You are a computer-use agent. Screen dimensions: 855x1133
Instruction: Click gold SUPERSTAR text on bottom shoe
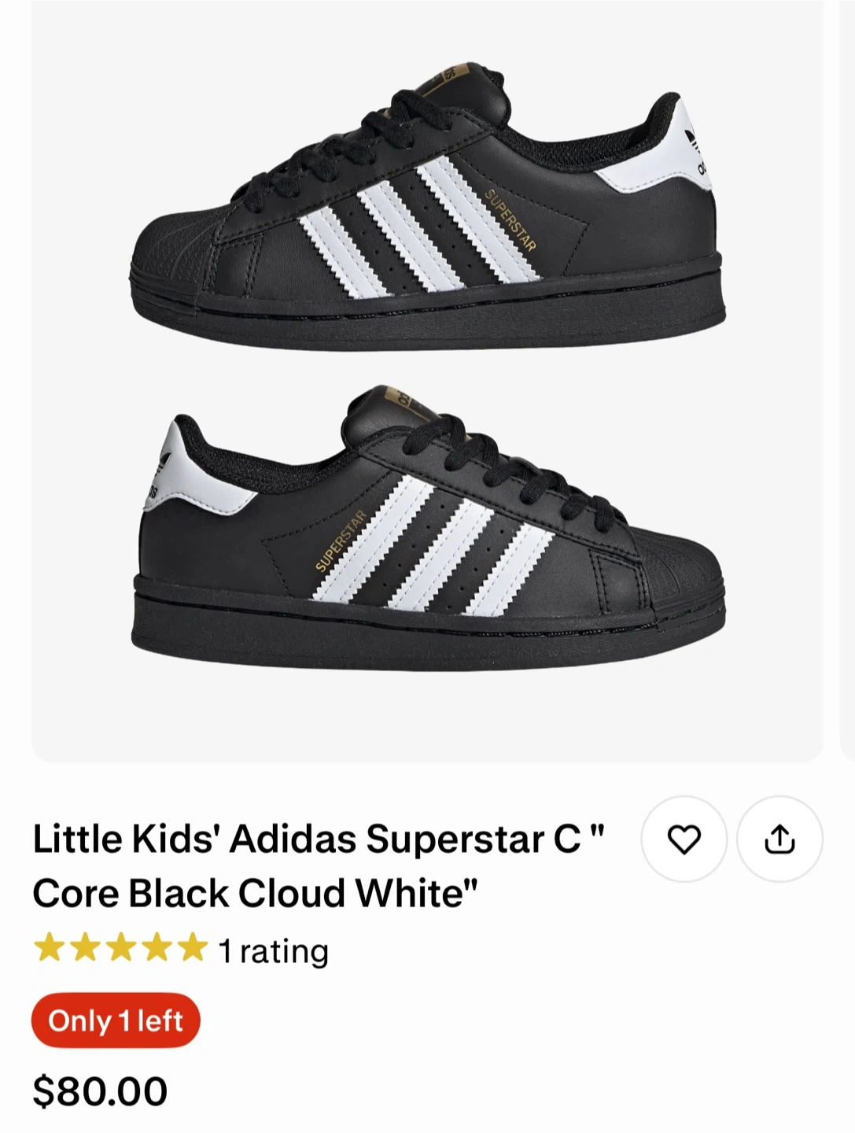pos(341,541)
